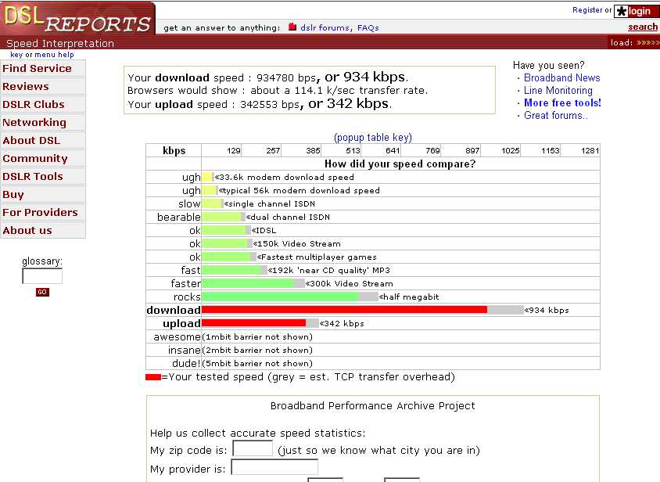
Task: Open the Find Service menu
Action: tap(43, 68)
